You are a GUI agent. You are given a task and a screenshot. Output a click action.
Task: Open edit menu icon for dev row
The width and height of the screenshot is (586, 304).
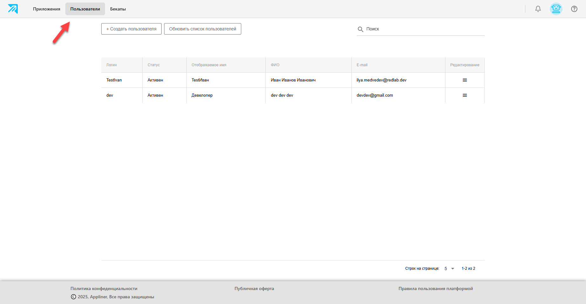(465, 95)
